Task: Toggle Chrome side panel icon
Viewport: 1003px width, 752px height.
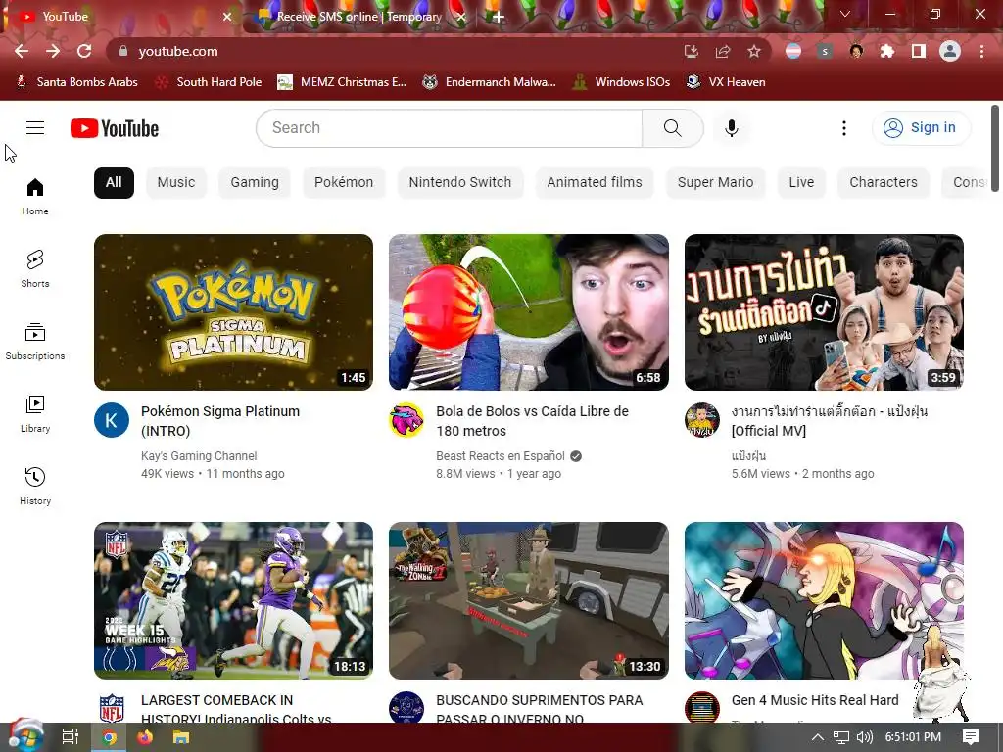Action: [x=919, y=51]
